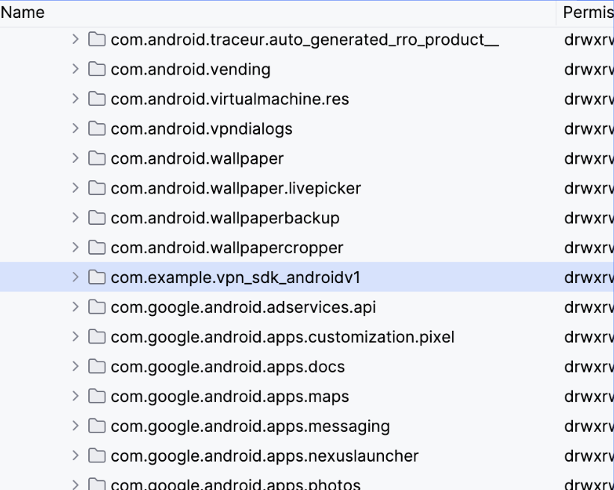Click folder icon of com.google.android.apps.nexuslauncher
614x490 pixels.
[96, 456]
